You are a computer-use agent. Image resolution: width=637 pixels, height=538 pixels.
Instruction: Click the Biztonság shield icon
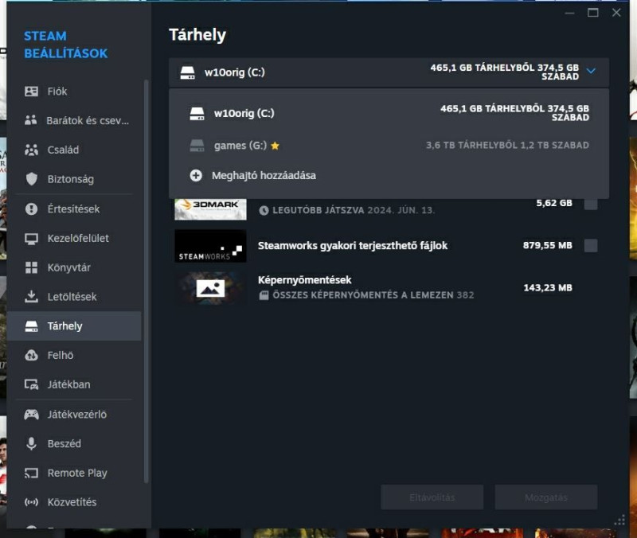(31, 179)
